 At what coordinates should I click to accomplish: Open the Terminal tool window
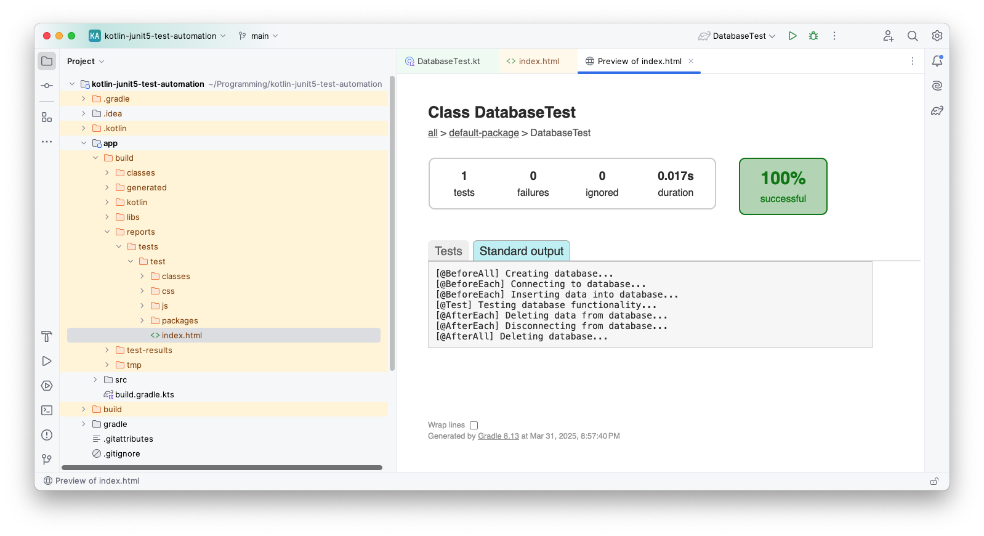[x=47, y=410]
